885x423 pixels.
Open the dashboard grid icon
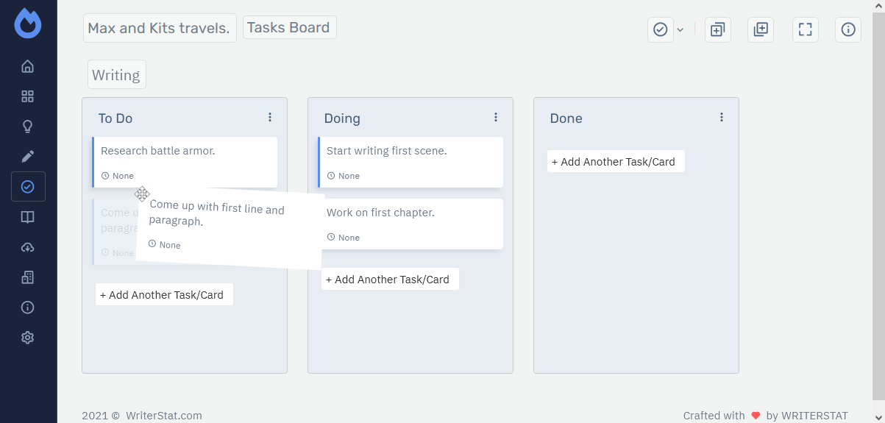click(27, 96)
